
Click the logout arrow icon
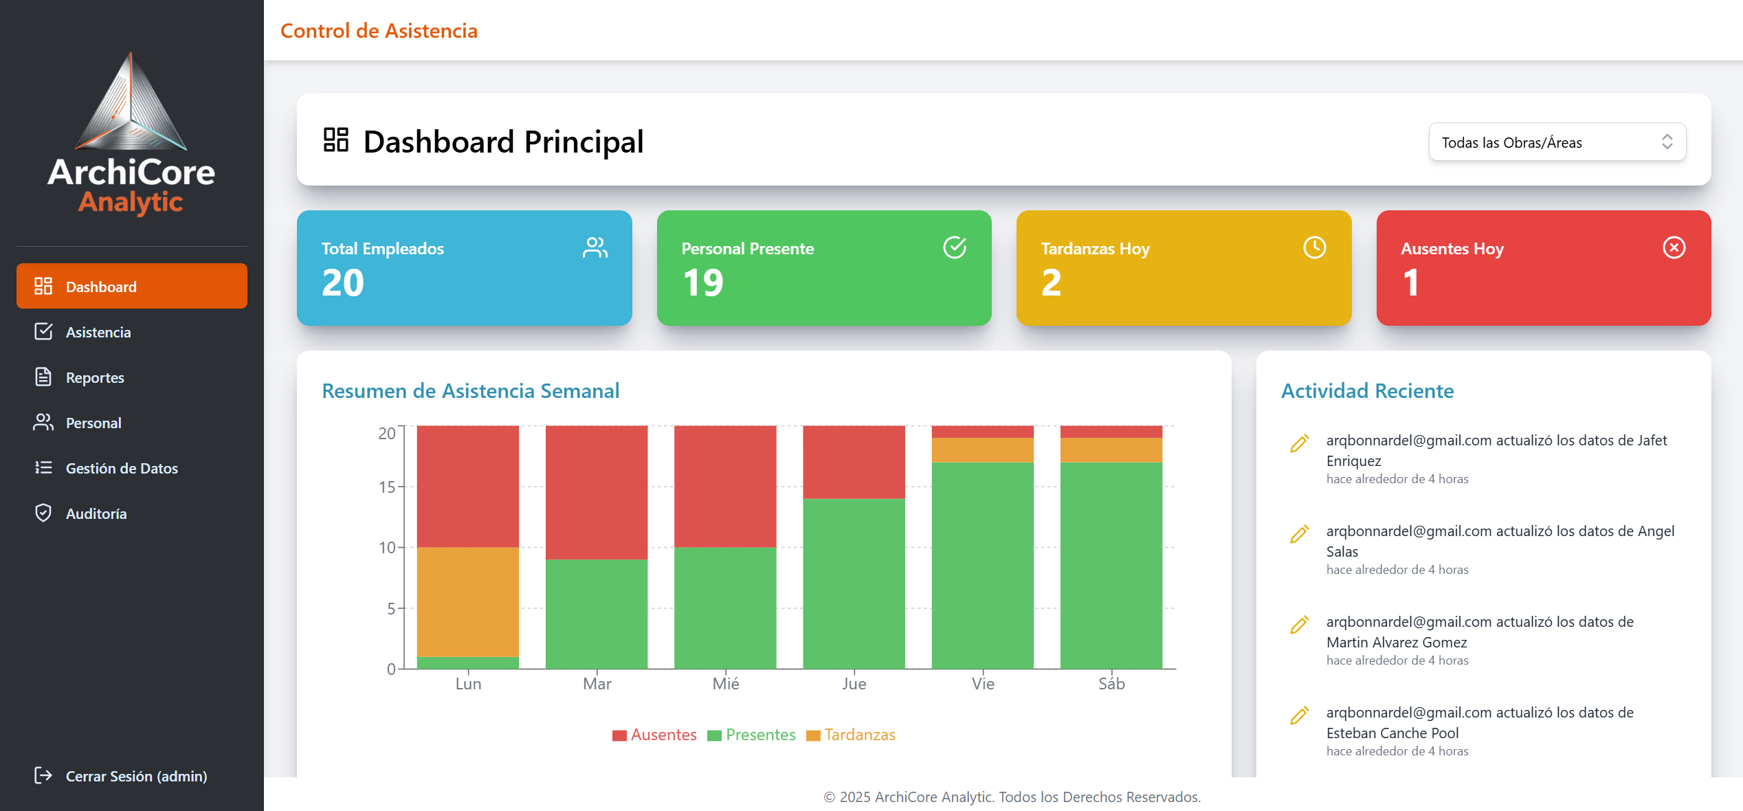tap(43, 775)
